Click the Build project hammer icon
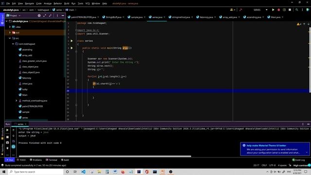Screen dimensions: 311x175 (241, 10)
